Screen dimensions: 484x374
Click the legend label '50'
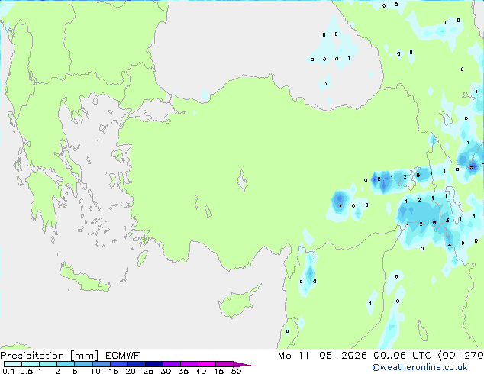pos(236,371)
